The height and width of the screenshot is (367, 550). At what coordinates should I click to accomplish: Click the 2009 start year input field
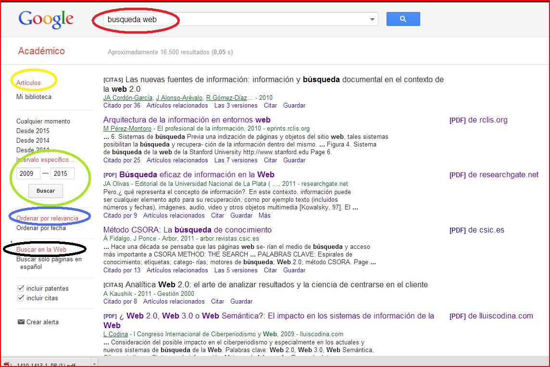click(x=27, y=174)
